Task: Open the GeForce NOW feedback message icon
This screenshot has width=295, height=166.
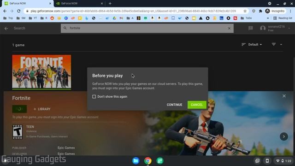Action: tap(251, 28)
